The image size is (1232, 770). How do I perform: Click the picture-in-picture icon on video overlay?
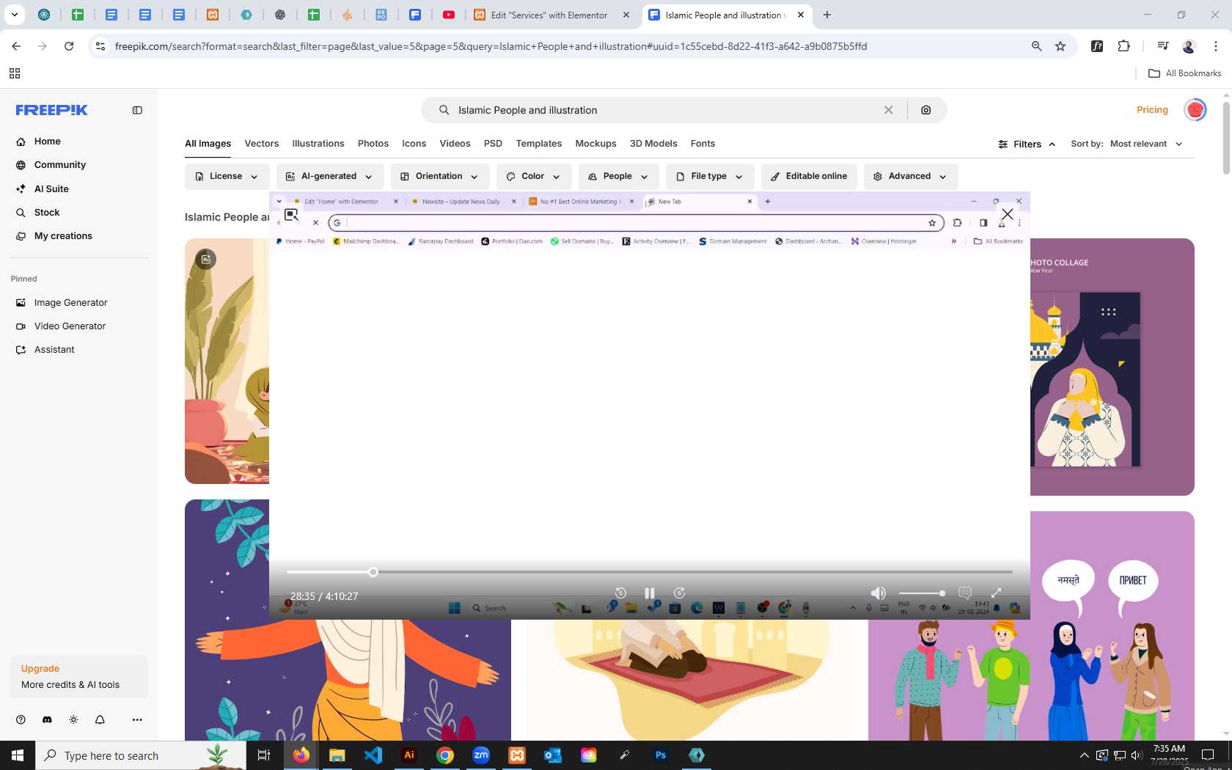tap(291, 215)
